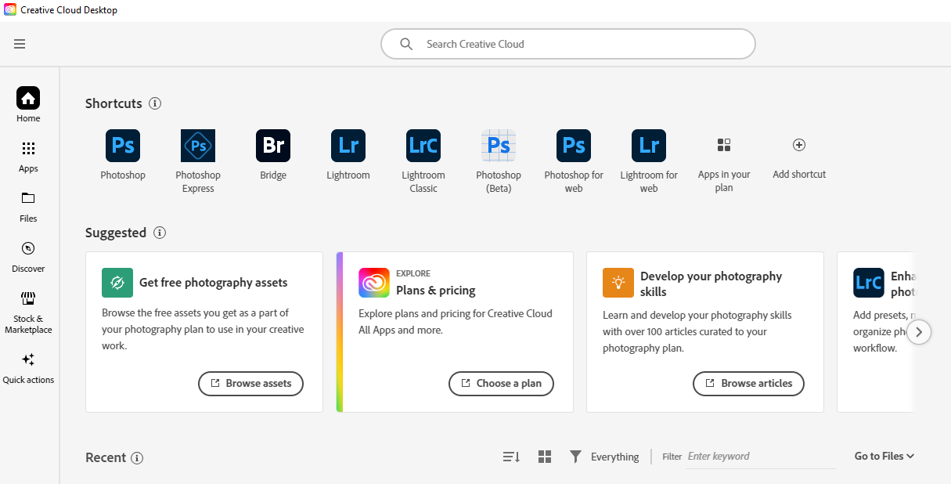951x484 pixels.
Task: Click the LrC icon on last card
Action: pos(869,283)
